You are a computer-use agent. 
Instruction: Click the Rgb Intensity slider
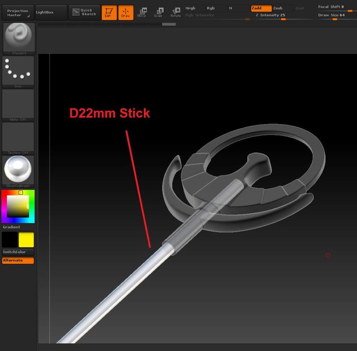pos(217,16)
